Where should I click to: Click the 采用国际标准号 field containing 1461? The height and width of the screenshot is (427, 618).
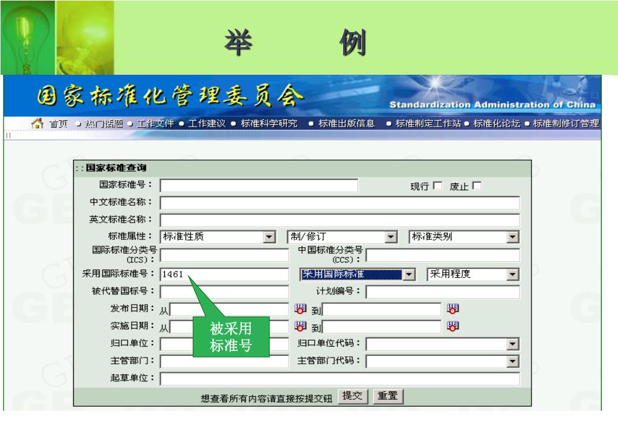click(224, 274)
